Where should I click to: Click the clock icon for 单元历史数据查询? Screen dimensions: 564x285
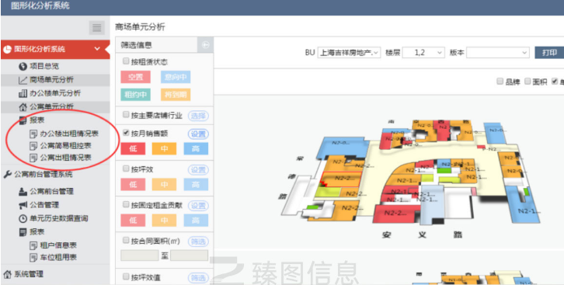point(23,218)
